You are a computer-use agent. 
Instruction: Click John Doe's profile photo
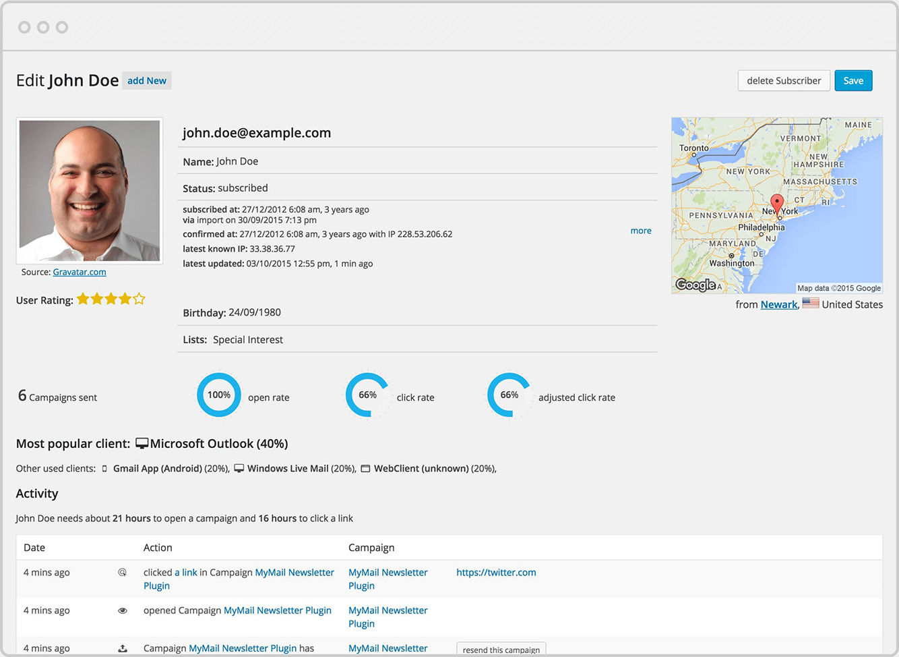point(89,190)
